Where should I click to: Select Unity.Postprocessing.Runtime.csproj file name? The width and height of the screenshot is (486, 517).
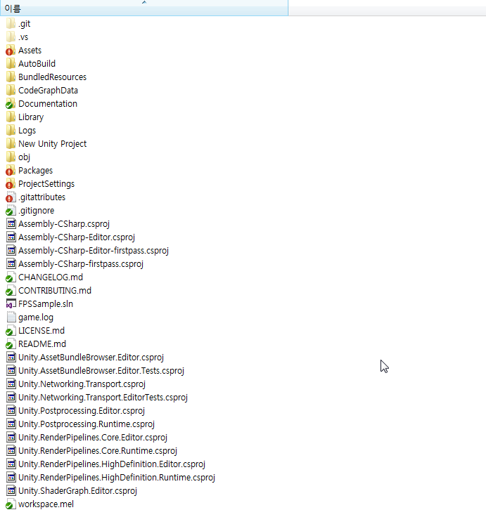pos(87,424)
